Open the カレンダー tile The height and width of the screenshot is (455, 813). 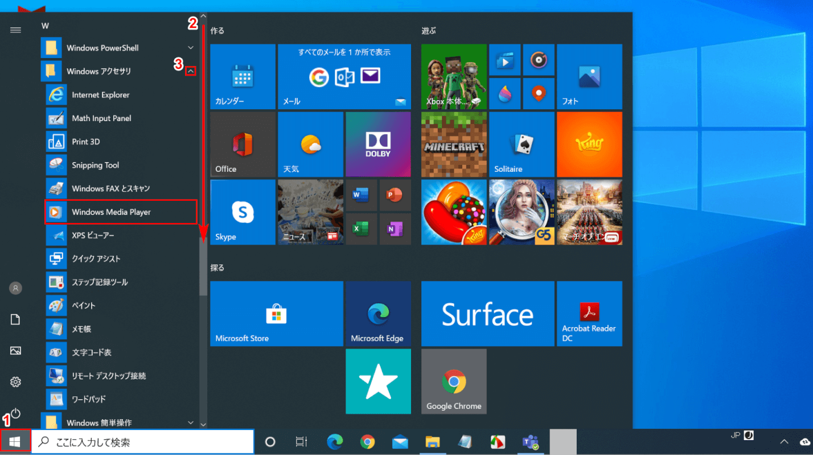[x=243, y=77]
